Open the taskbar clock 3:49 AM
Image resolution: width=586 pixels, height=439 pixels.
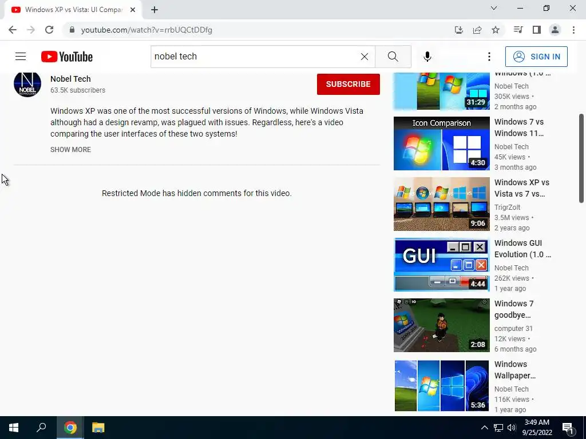point(537,428)
